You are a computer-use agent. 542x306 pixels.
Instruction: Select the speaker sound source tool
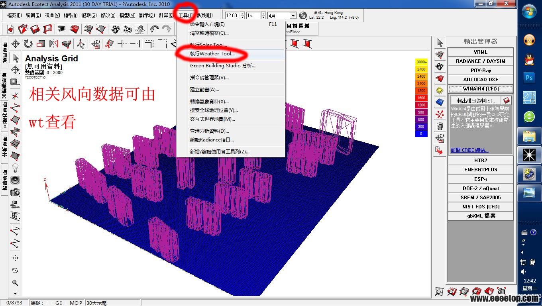[x=16, y=180]
